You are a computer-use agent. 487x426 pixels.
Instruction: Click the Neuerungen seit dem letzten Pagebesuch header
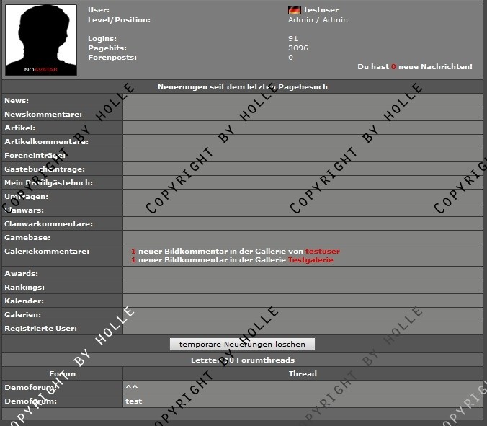tap(243, 87)
